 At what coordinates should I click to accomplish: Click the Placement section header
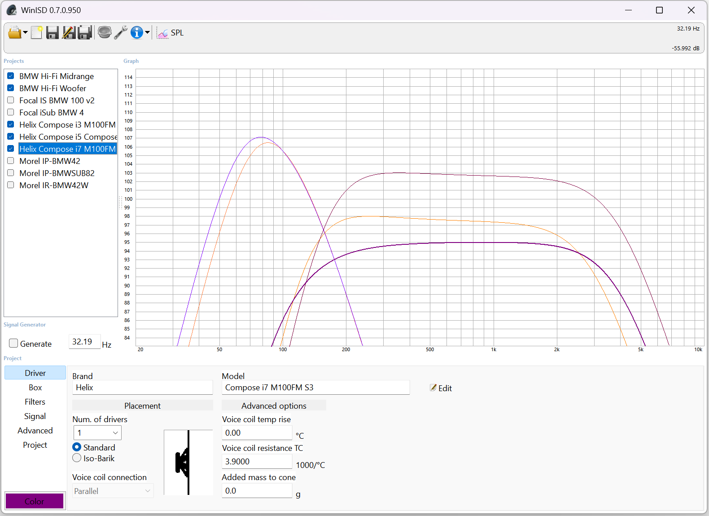tap(142, 406)
